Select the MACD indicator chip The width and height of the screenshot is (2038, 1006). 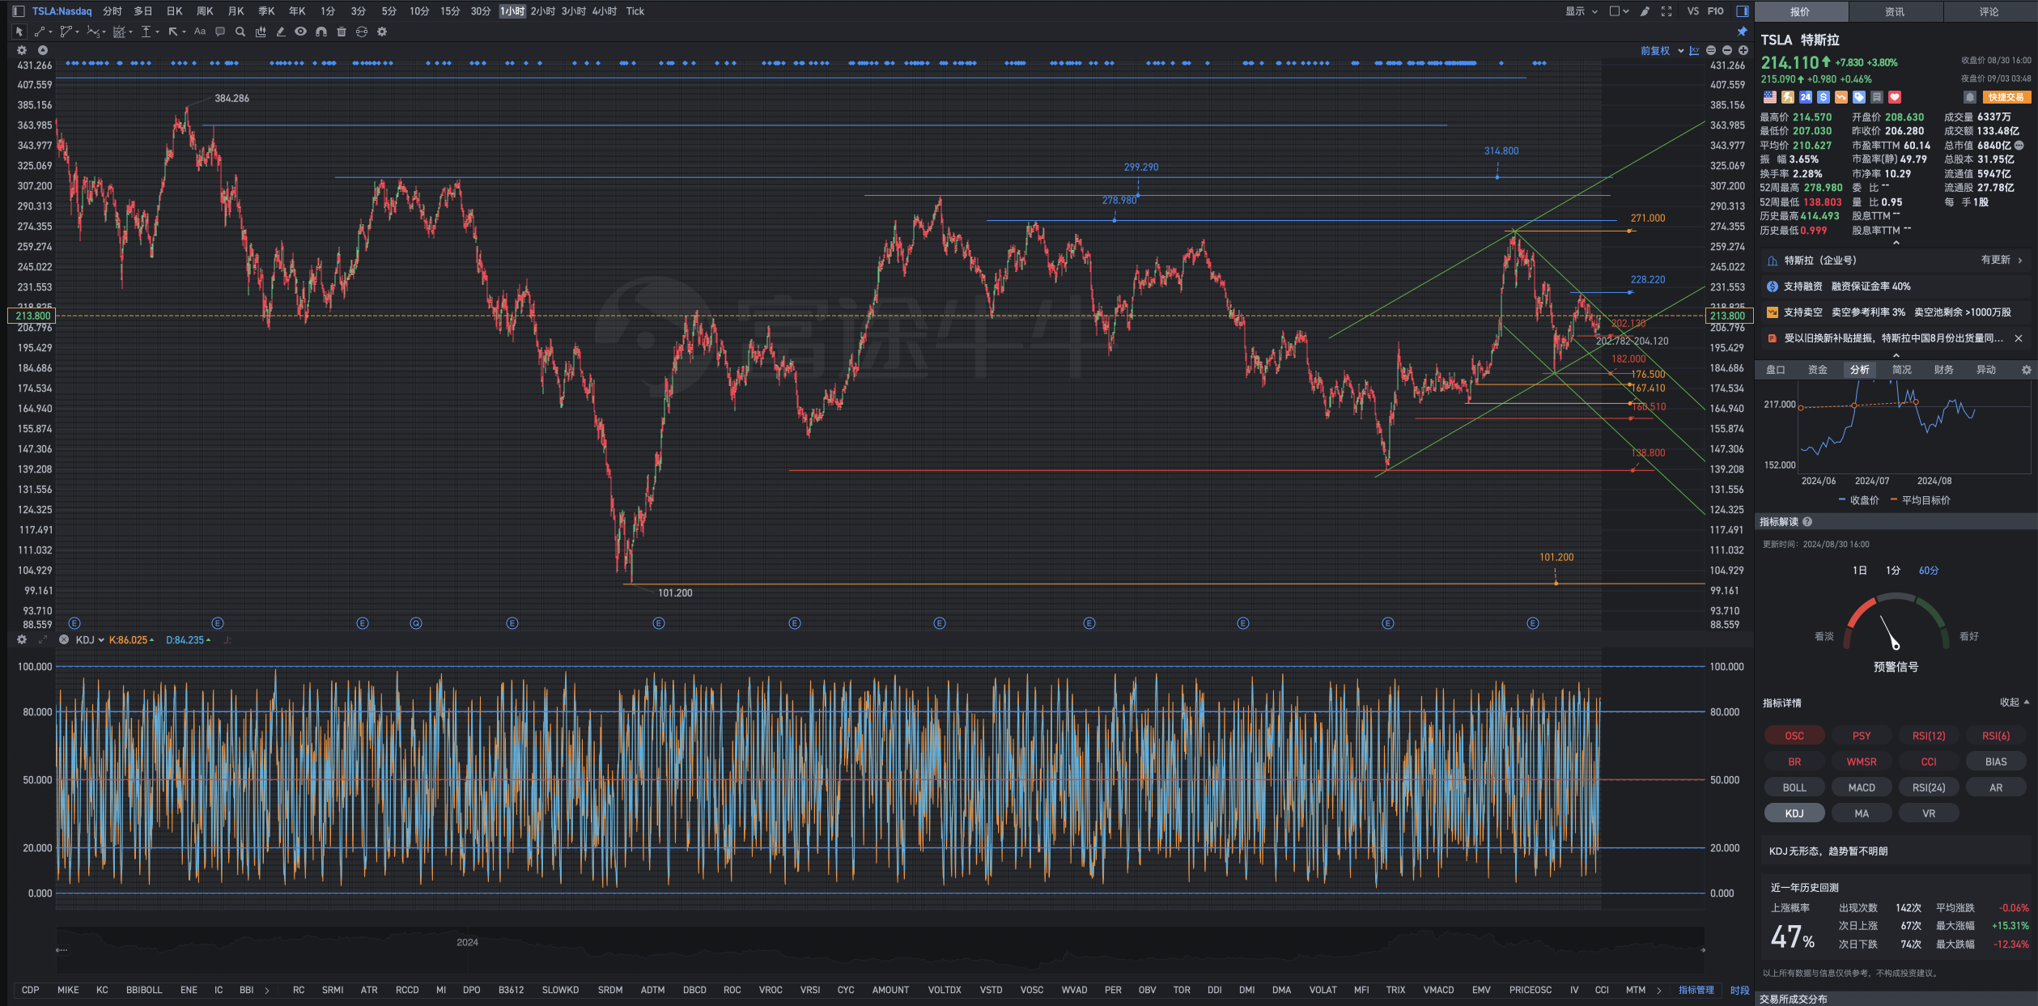coord(1862,787)
